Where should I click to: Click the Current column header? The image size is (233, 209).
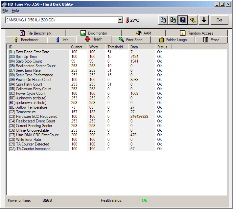(x=78, y=47)
